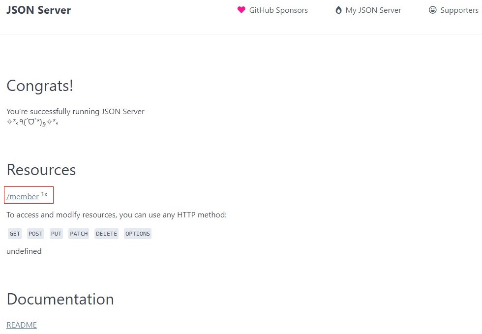Screen dimensions: 482x334
Task: Open the README documentation link
Action: 22,325
